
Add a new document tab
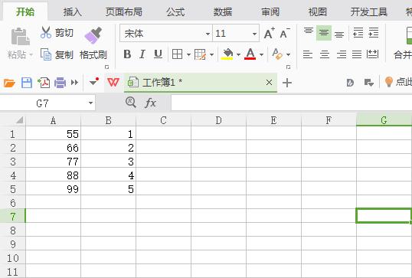[x=287, y=83]
